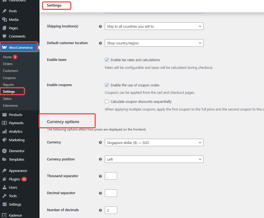Image resolution: width=264 pixels, height=218 pixels.
Task: Click help icon beside Currency position
Action: 100,159
